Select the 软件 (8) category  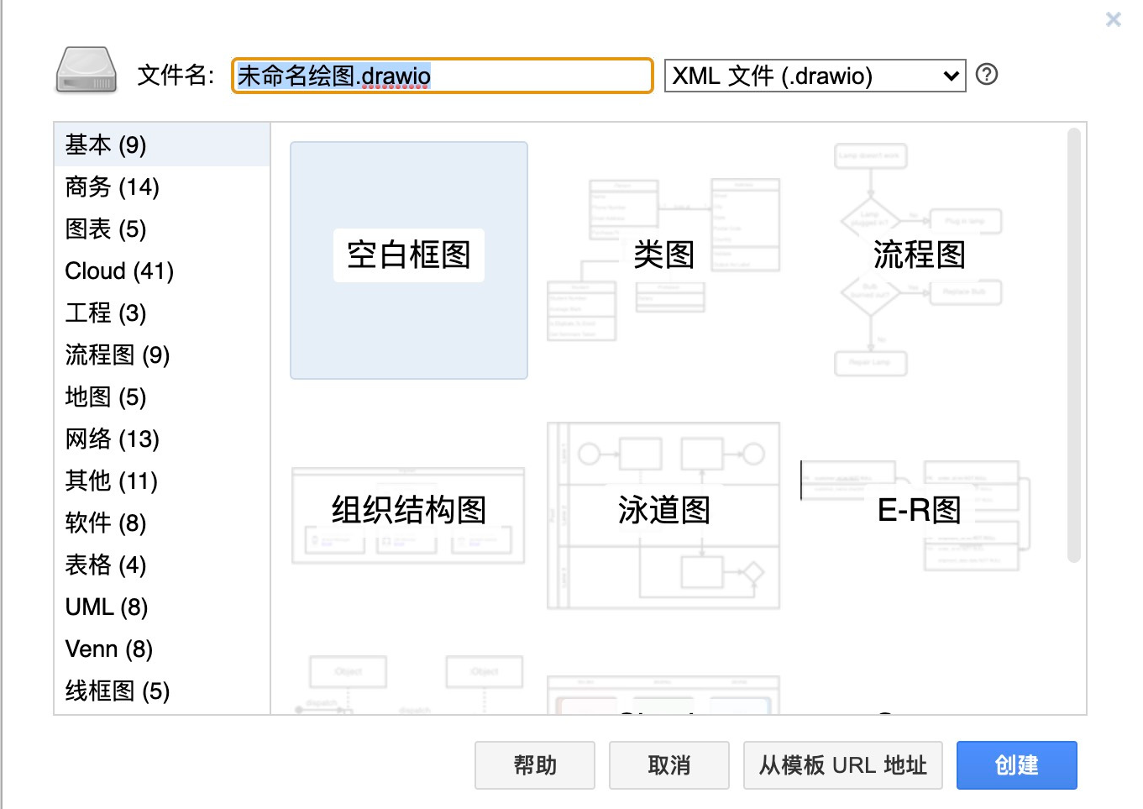pos(162,523)
